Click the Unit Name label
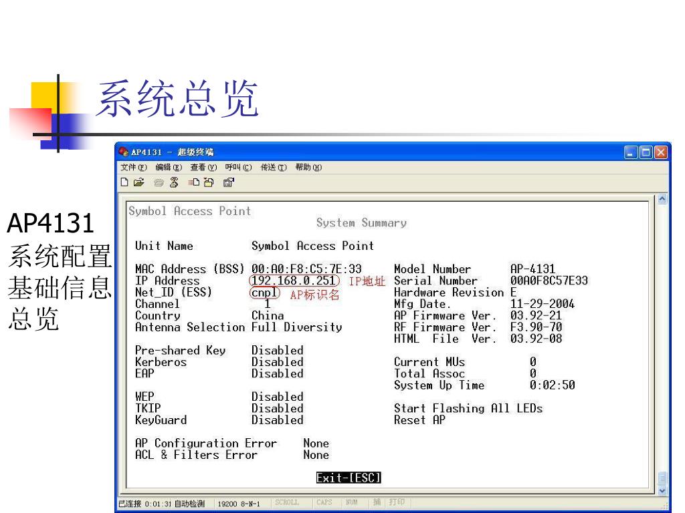Image resolution: width=685 pixels, height=513 pixels. pos(164,246)
